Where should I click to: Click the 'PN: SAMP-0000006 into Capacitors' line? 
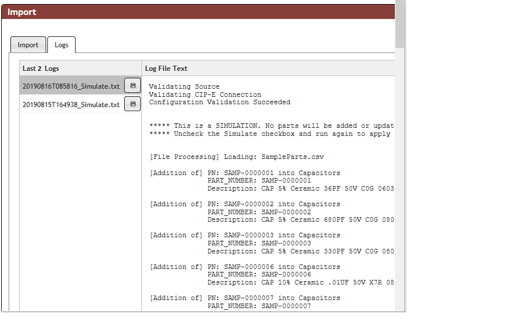tap(245, 267)
